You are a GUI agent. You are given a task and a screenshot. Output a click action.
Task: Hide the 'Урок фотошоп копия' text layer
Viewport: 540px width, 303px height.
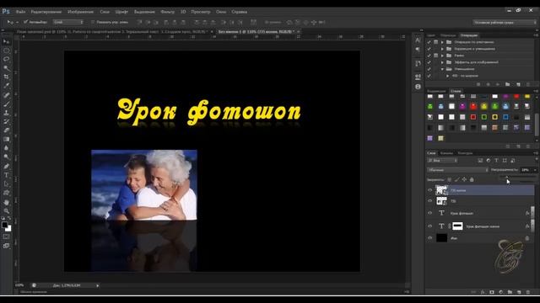[429, 226]
